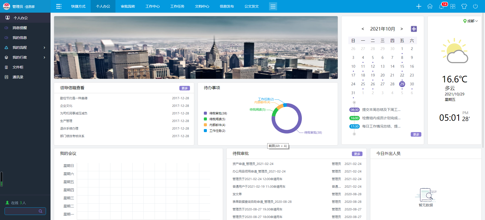Image resolution: width=485 pixels, height=220 pixels.
Task: Open the theme shirt icon
Action: (464, 6)
